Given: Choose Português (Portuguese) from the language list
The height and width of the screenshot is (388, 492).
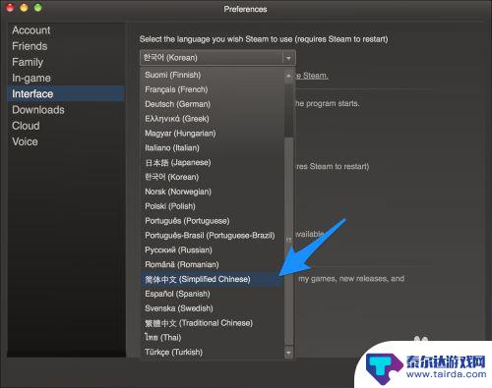Looking at the screenshot, I should [x=213, y=221].
